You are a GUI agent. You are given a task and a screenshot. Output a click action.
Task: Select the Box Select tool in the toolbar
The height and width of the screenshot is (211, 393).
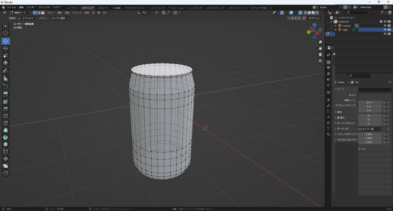click(5, 26)
